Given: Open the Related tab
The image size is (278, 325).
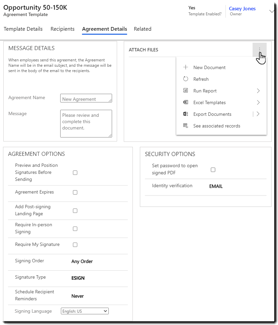Looking at the screenshot, I should [143, 29].
